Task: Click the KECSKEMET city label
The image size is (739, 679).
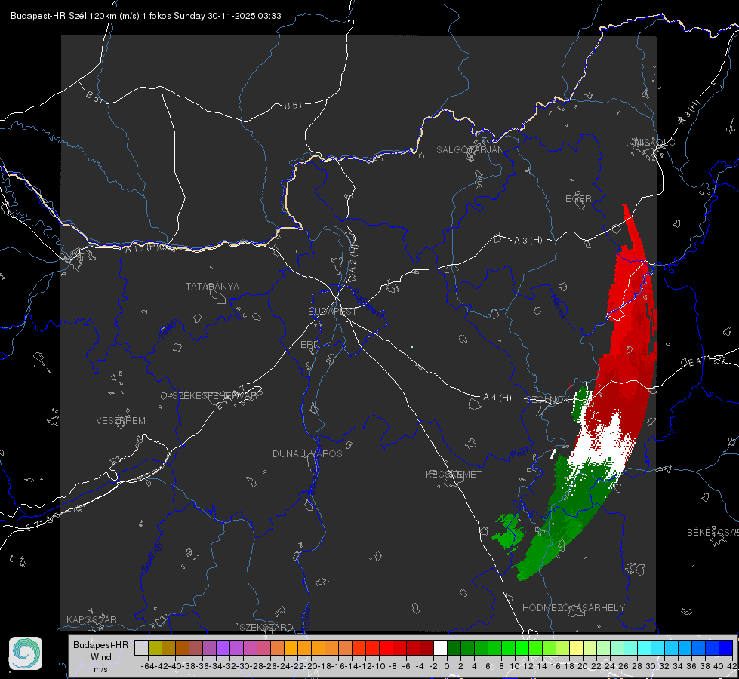Action: click(x=454, y=474)
